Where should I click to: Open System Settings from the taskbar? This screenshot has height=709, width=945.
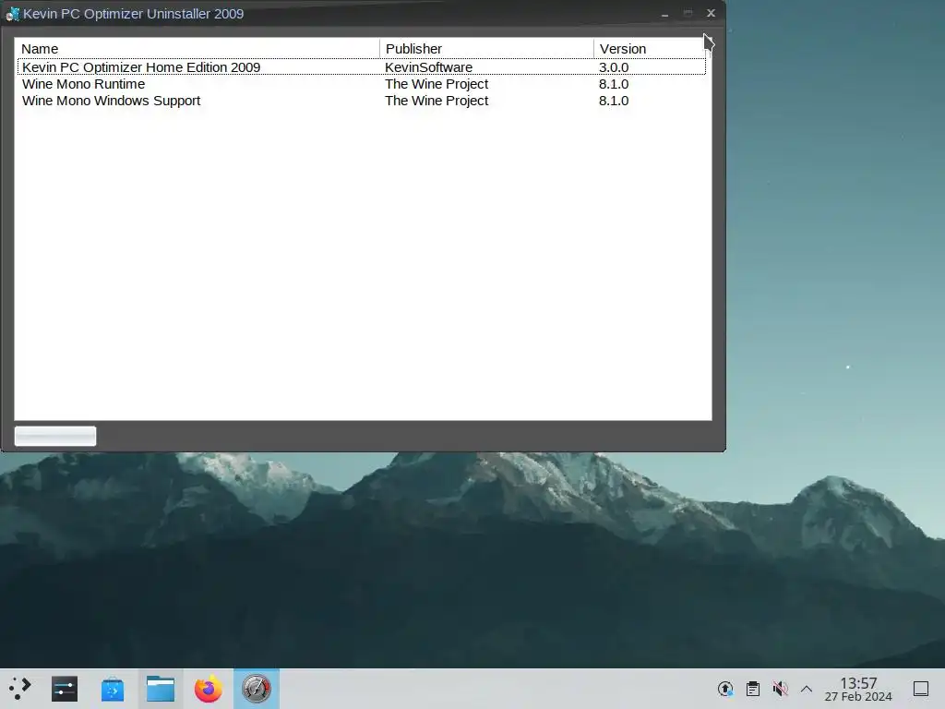[x=65, y=689]
